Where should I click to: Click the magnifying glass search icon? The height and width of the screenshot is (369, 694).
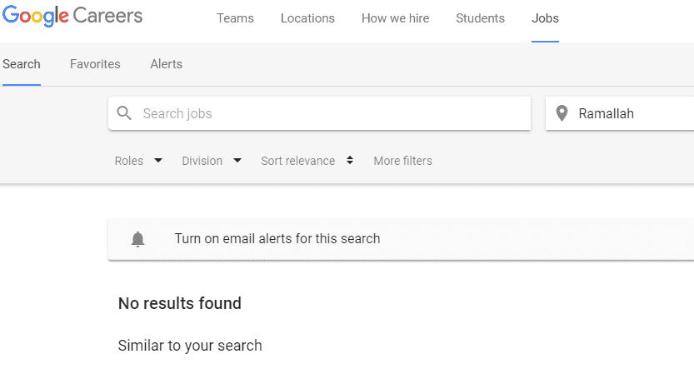[124, 113]
